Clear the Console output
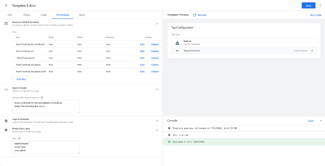The height and width of the screenshot is (166, 325). (x=311, y=121)
